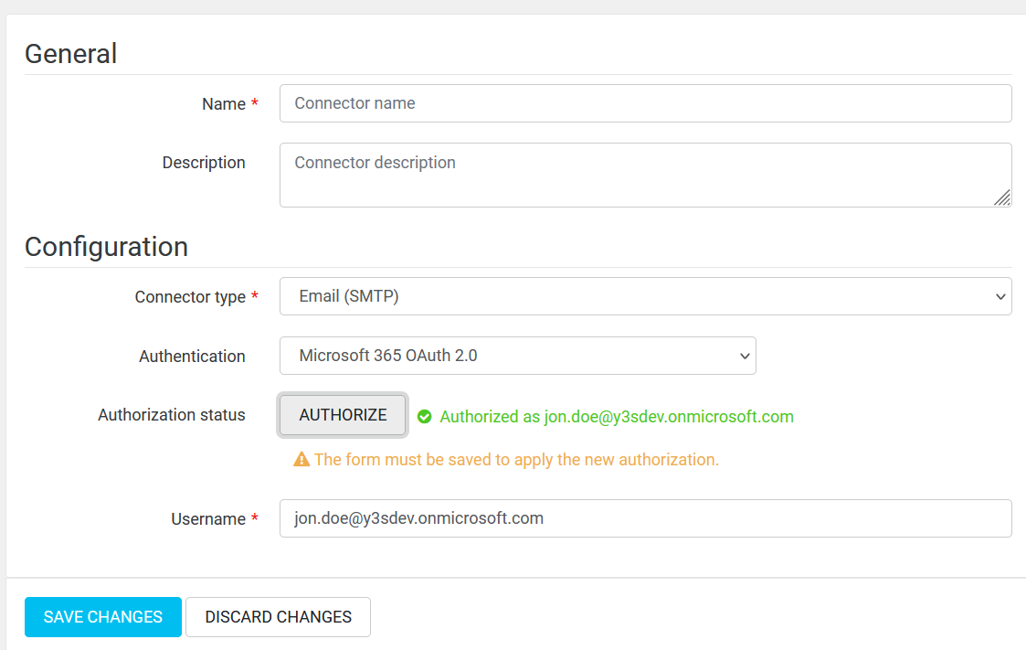Grab the Description box resize handle

1002,197
